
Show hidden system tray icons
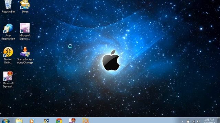(x=183, y=122)
